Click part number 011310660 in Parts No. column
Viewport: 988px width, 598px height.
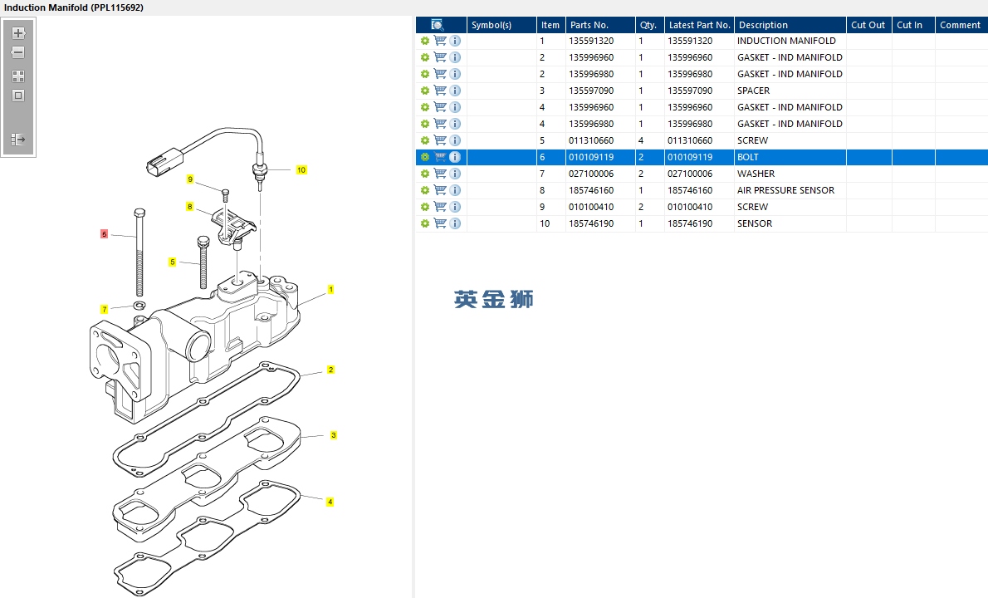click(x=591, y=140)
